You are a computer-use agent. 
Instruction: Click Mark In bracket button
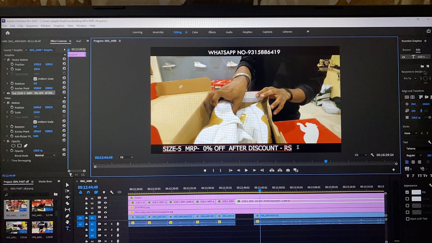tap(213, 170)
